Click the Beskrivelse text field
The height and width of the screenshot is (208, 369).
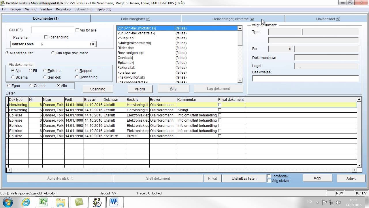click(305, 78)
